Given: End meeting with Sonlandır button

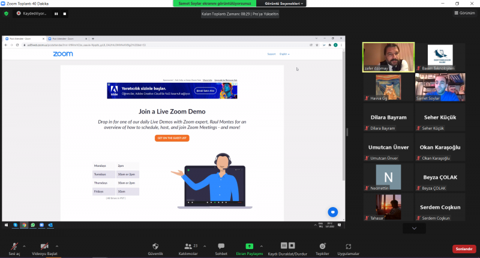Looking at the screenshot, I should [464, 249].
